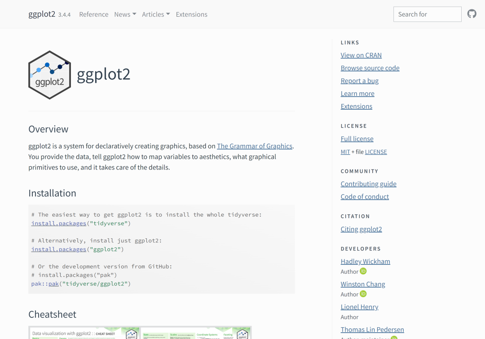Click the ggplot2 hexagon logo

(x=49, y=75)
